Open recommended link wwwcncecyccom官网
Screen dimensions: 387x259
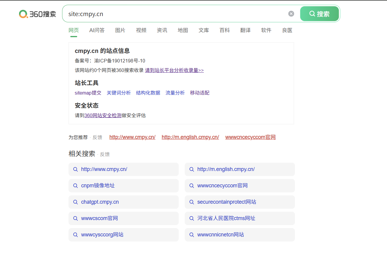pyautogui.click(x=251, y=137)
